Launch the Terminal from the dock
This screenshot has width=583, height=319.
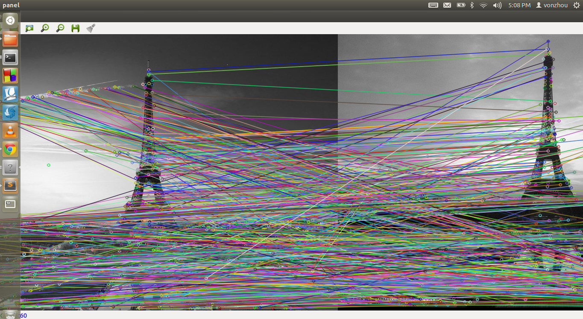tap(10, 57)
